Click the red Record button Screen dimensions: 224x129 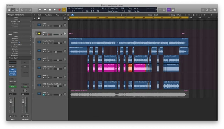59,10
